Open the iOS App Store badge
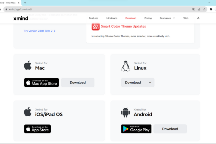The width and height of the screenshot is (216, 144). (37, 129)
